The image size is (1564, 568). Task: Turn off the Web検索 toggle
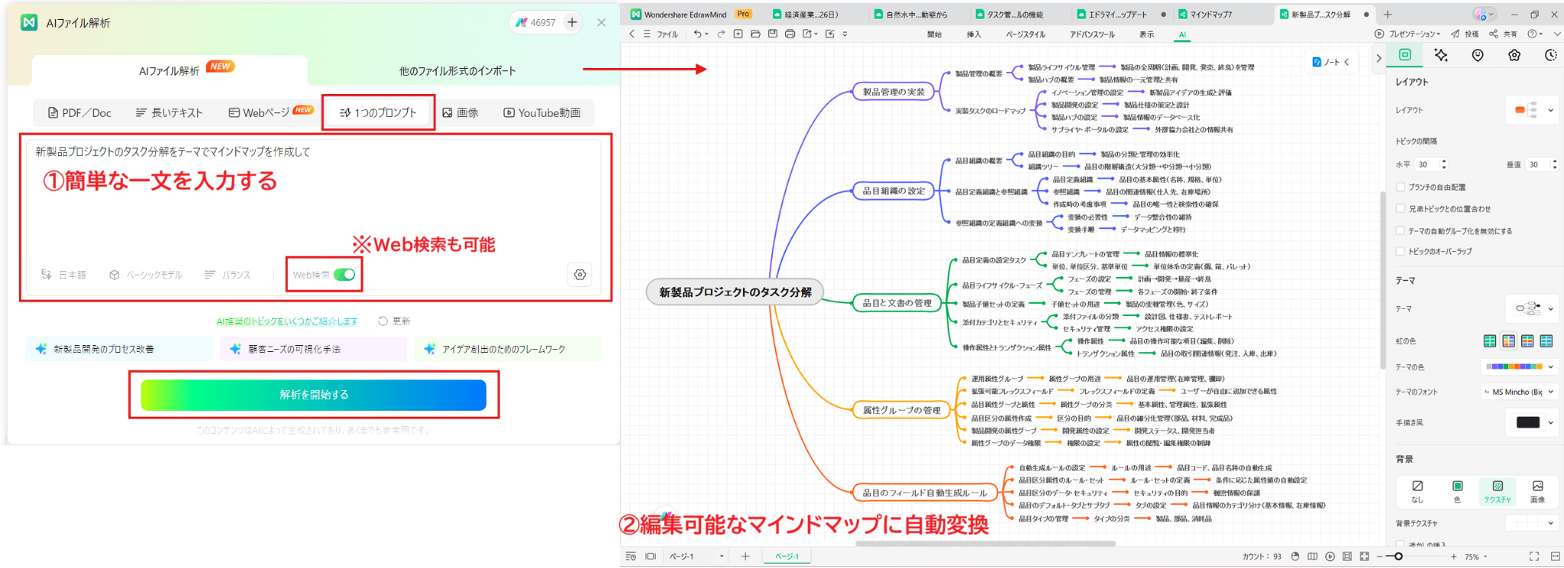click(x=344, y=275)
